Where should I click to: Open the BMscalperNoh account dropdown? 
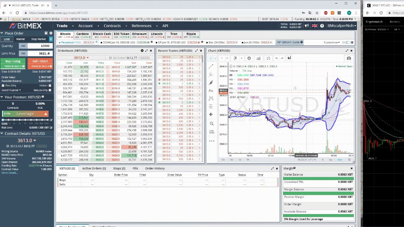coord(342,26)
